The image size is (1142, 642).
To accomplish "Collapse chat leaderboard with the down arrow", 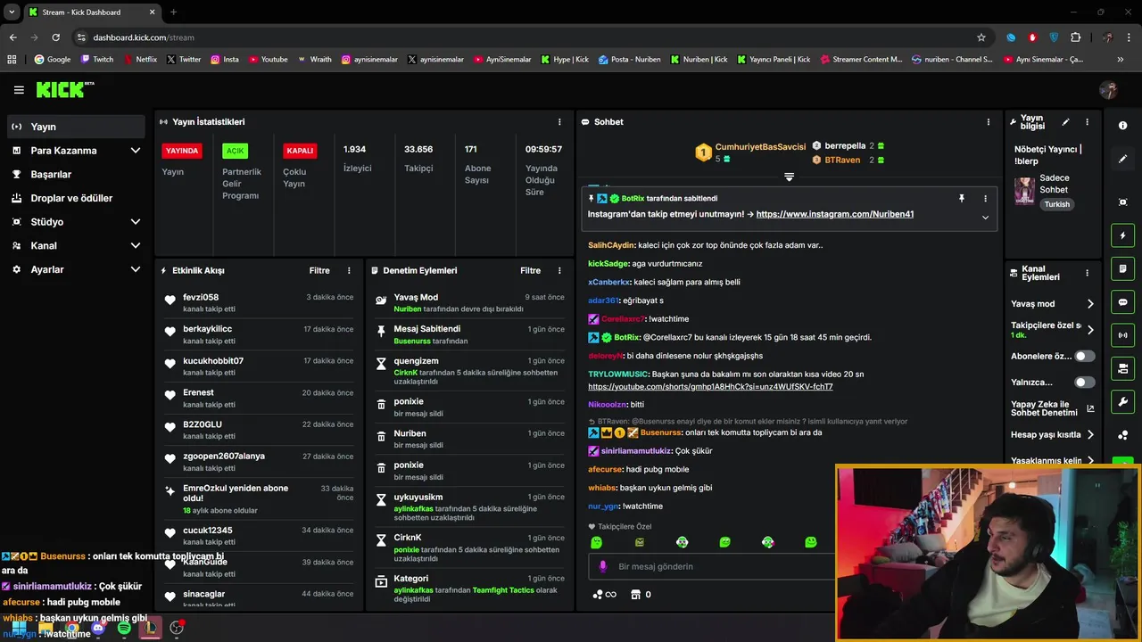I will point(789,177).
